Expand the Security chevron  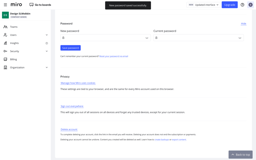coord(47,51)
